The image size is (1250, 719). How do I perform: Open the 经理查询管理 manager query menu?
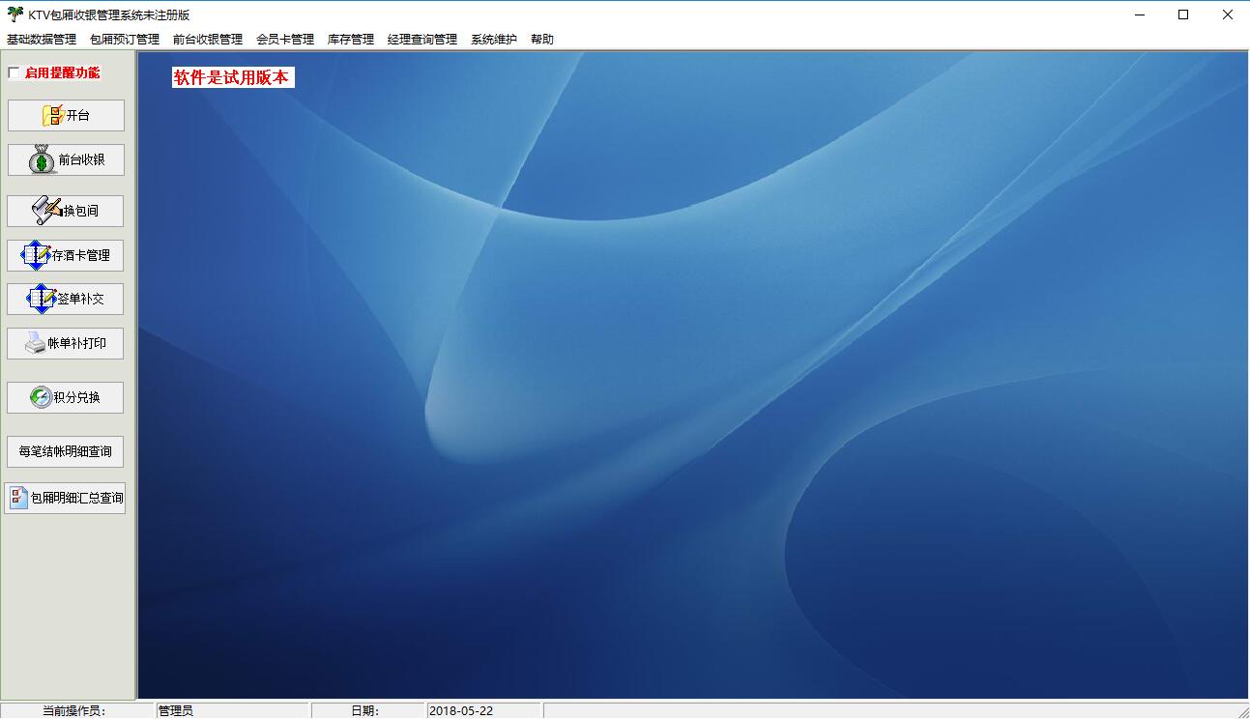click(422, 39)
